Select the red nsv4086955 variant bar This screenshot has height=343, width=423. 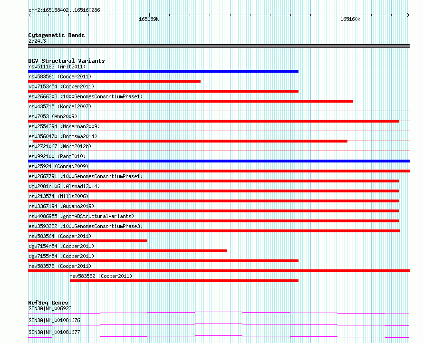[x=213, y=221]
